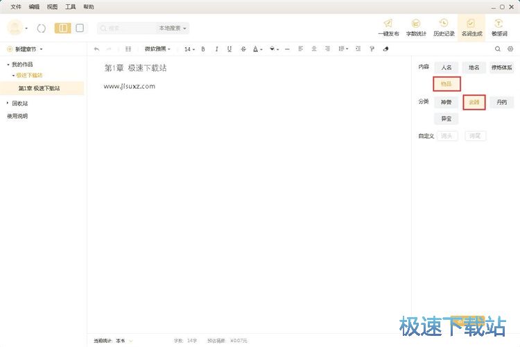Toggle strikethrough formatting
Image resolution: width=520 pixels, height=347 pixels.
243,49
